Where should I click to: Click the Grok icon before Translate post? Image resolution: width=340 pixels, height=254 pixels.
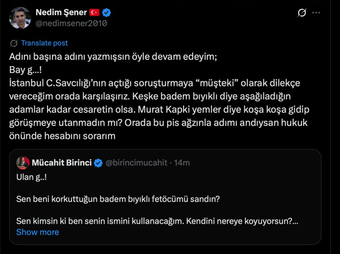(14, 43)
